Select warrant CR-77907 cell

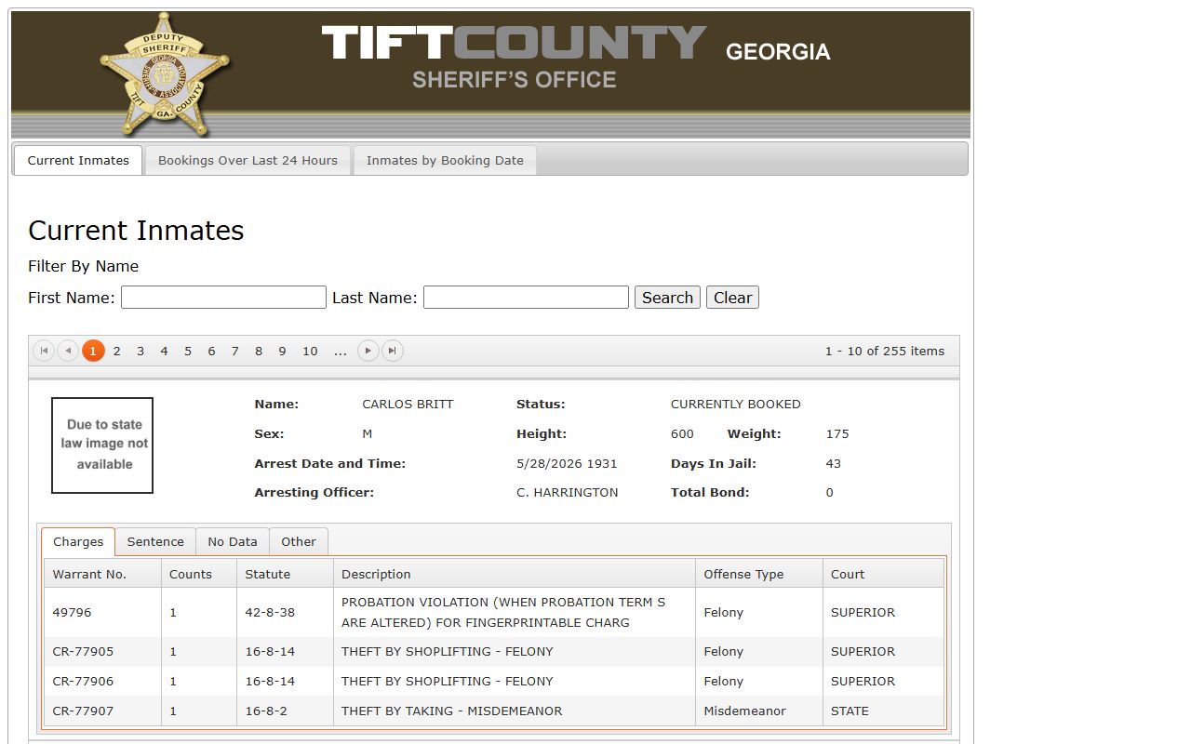102,711
